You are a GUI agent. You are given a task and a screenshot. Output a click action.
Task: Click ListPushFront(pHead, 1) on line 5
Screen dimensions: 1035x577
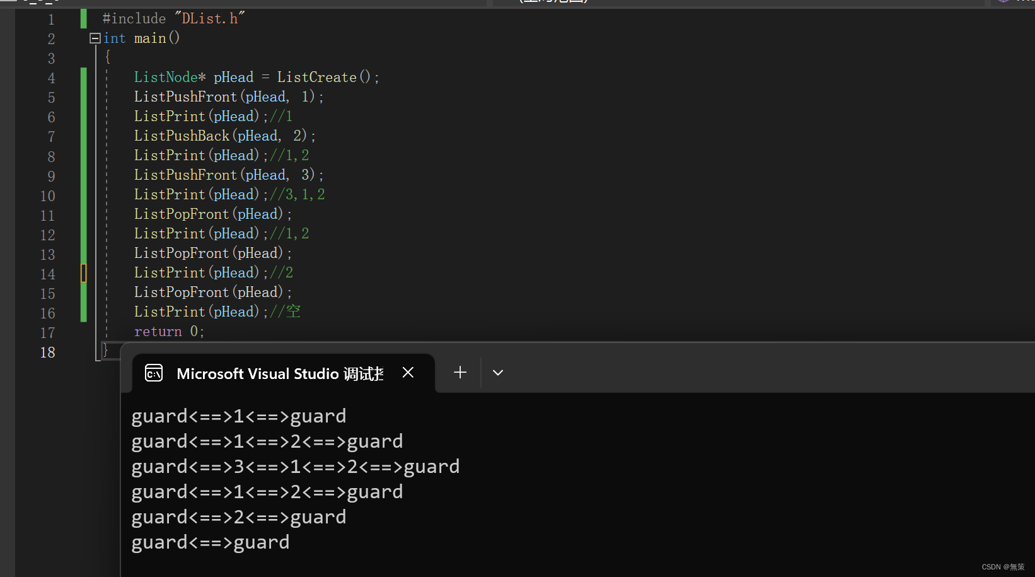pos(228,97)
